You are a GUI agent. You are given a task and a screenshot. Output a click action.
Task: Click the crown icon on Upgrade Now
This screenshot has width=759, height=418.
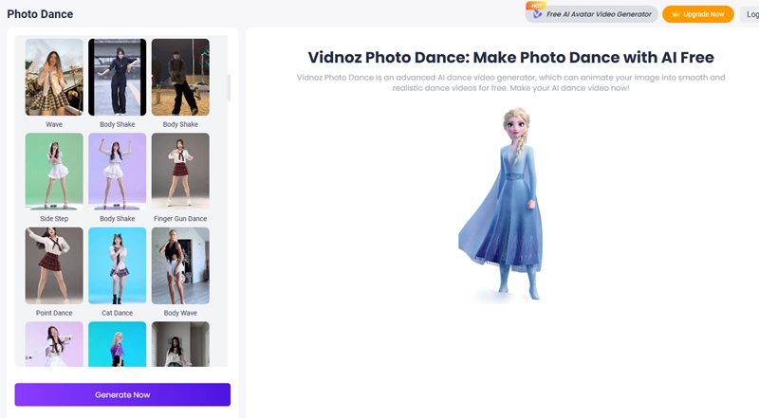coord(676,14)
